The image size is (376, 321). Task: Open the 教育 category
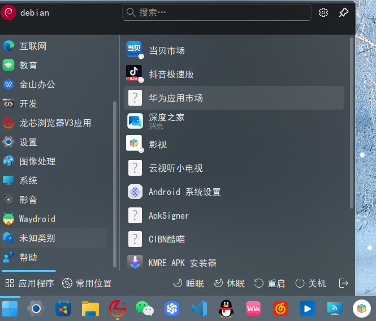(x=54, y=65)
